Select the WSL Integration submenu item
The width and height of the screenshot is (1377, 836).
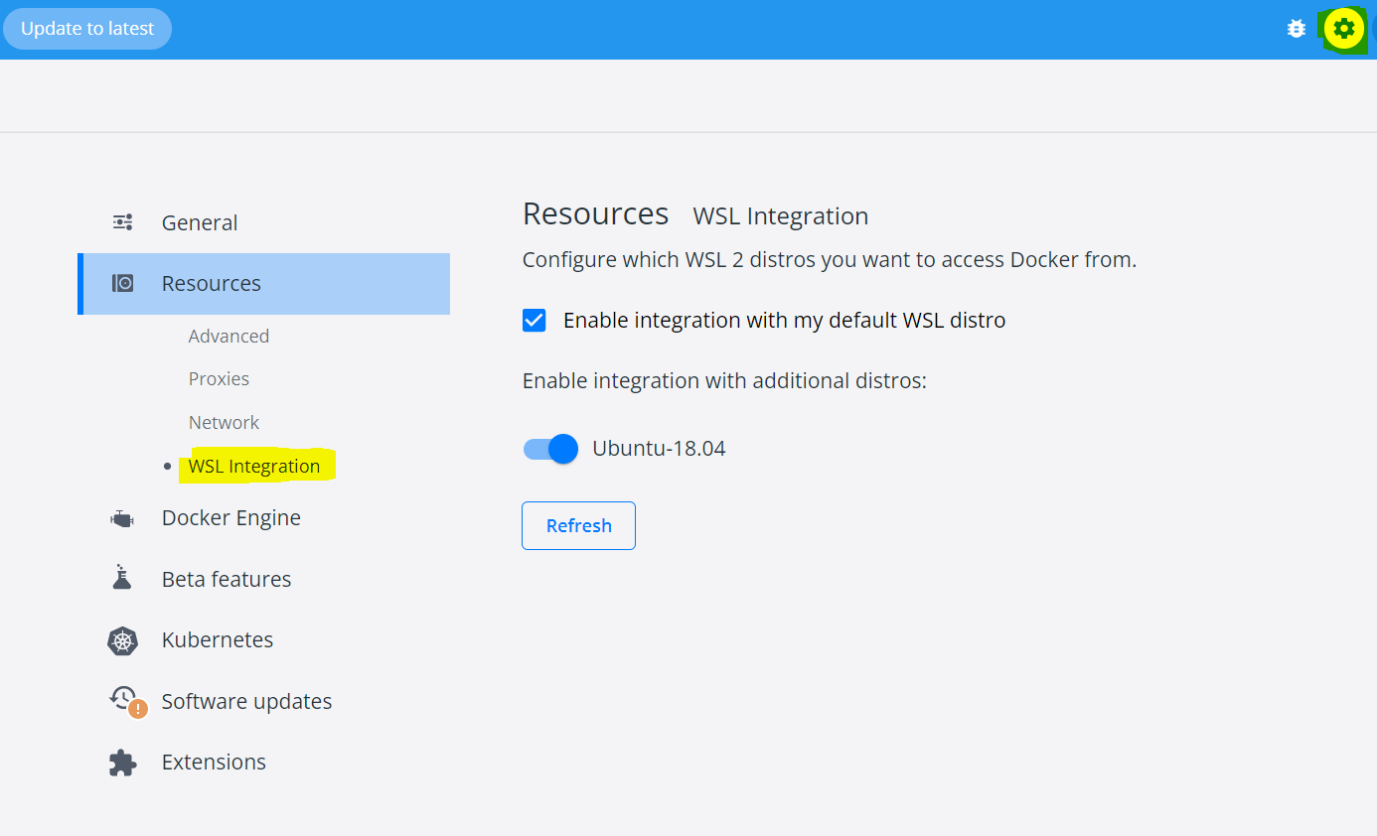pyautogui.click(x=254, y=467)
